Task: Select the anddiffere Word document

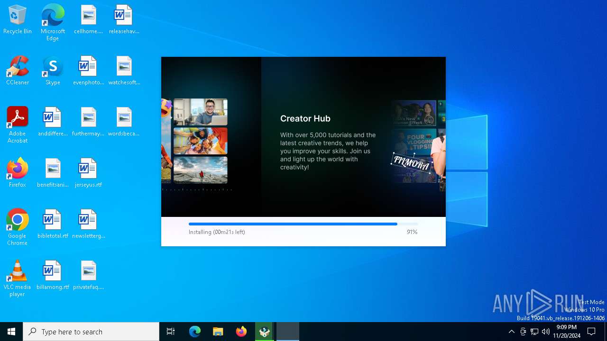Action: point(53,122)
